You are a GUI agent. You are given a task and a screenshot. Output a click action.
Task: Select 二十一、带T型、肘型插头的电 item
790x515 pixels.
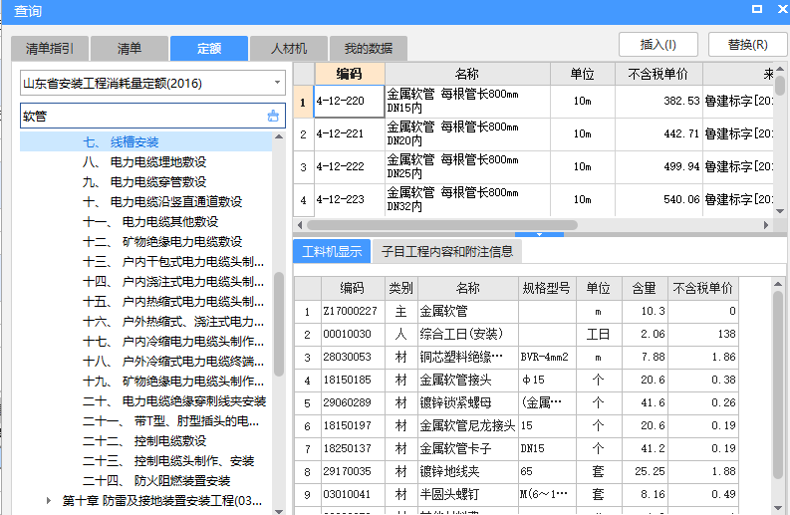coord(171,420)
